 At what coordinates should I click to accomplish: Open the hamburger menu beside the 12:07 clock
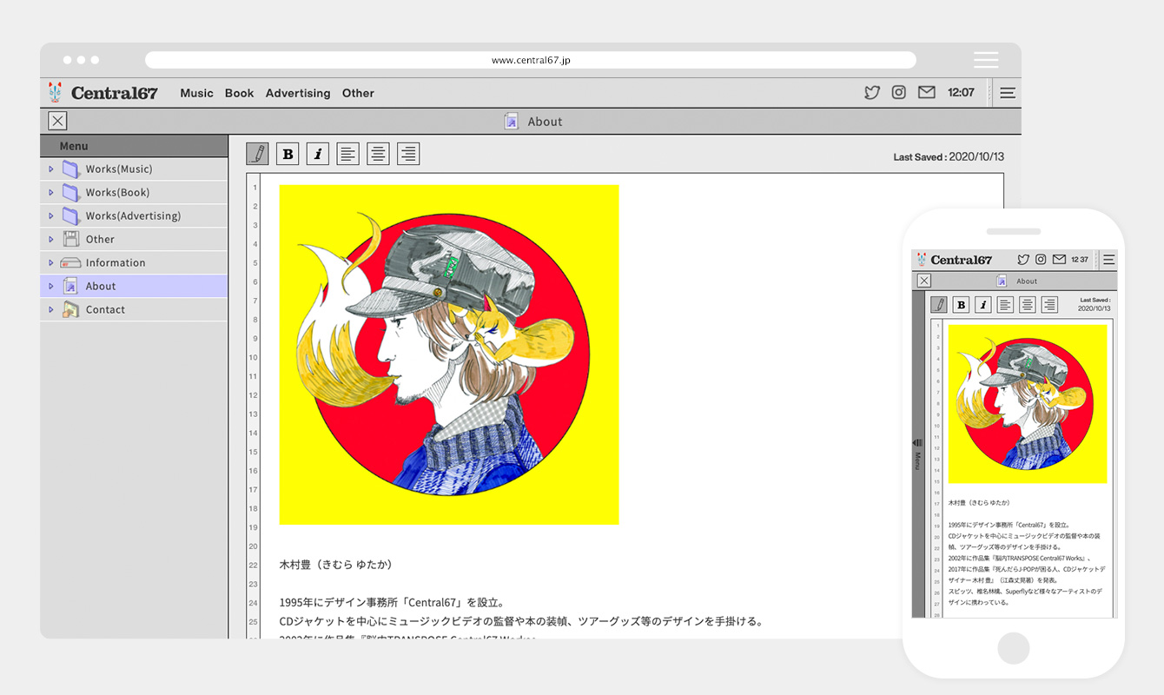tap(1008, 93)
